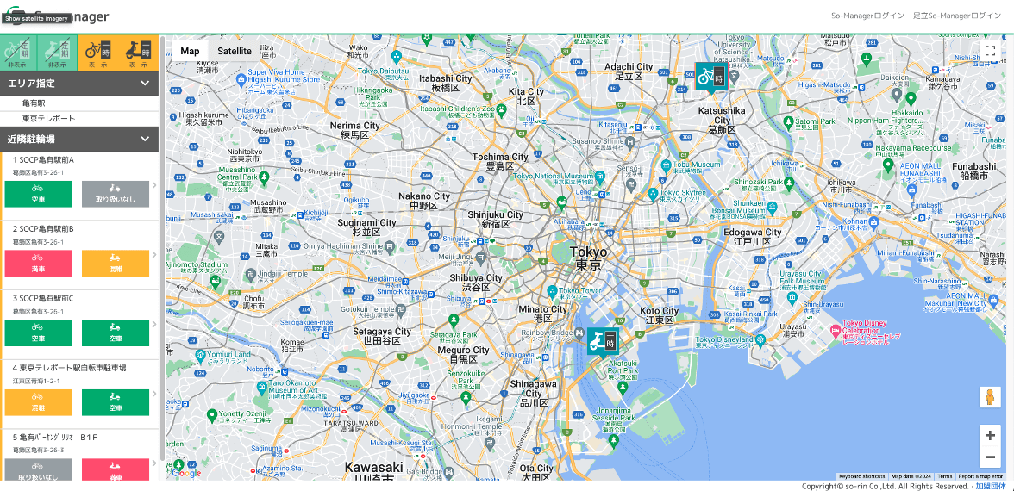Click green bicycle 空車 status for SOCP亀有駅前A

point(38,194)
